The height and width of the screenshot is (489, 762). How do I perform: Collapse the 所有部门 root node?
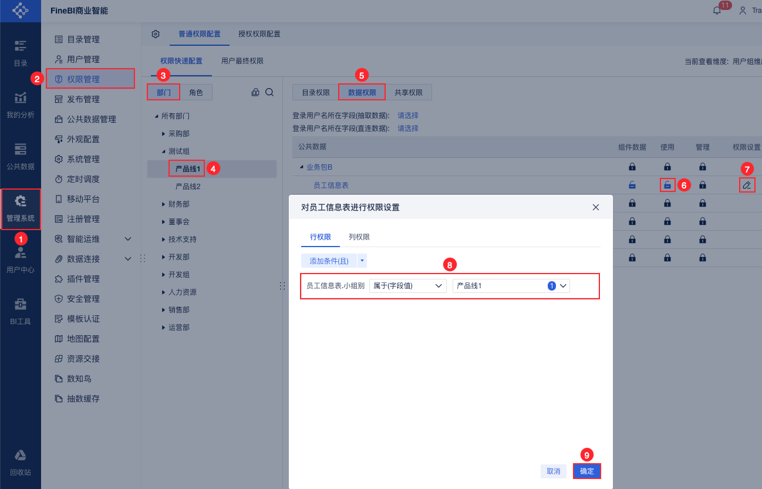pos(157,116)
